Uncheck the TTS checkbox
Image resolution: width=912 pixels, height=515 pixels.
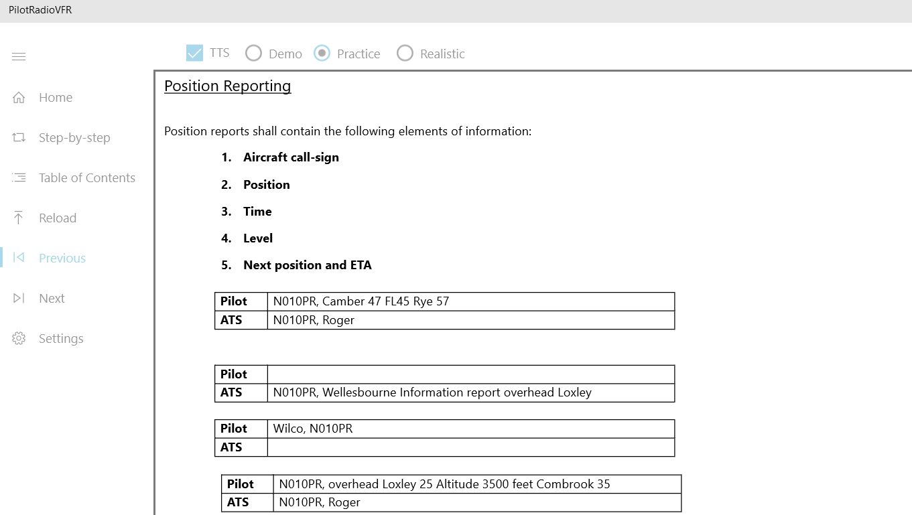[194, 53]
